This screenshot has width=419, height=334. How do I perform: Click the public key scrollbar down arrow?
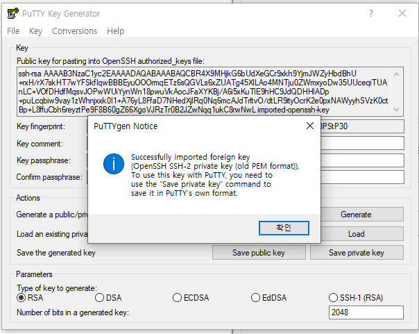pos(397,110)
